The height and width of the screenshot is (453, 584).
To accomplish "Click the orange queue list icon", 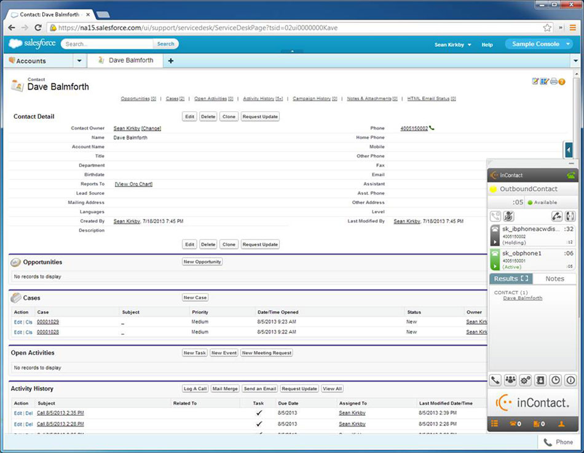I will (x=495, y=423).
